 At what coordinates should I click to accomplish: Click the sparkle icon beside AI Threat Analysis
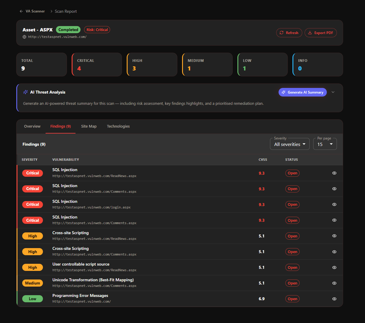25,92
